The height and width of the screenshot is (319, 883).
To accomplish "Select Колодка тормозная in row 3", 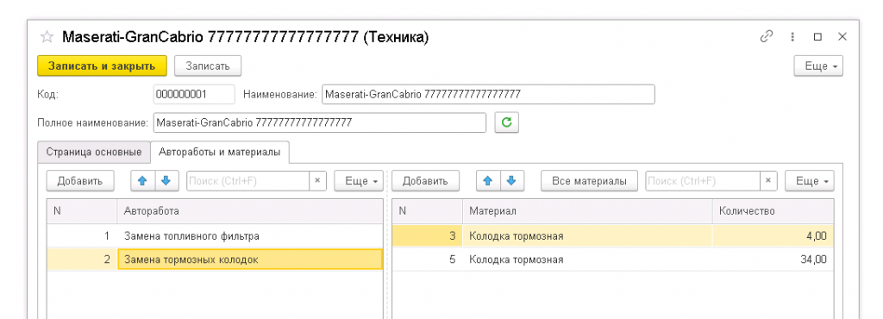I will (587, 236).
